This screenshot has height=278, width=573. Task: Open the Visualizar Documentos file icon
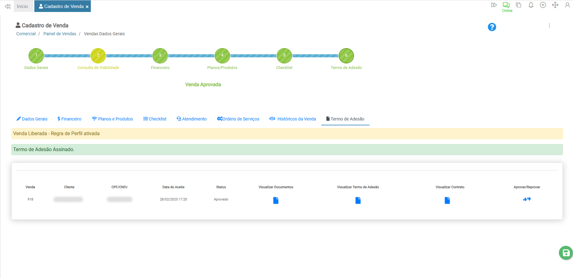click(276, 200)
